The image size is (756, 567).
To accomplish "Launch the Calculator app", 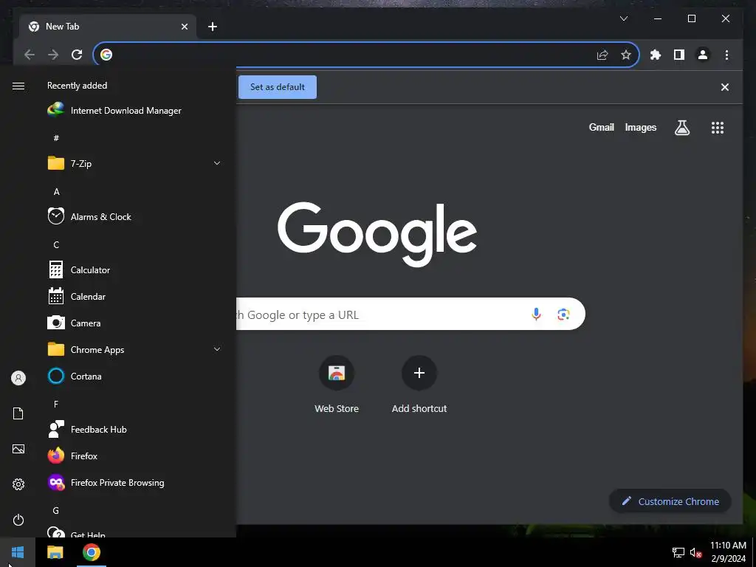I will pos(135,270).
